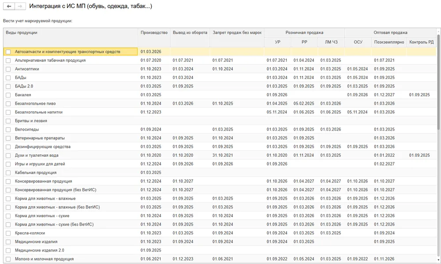
Task: Click Контроль РД date 01.09.2025 for Бакалея
Action: coord(419,95)
